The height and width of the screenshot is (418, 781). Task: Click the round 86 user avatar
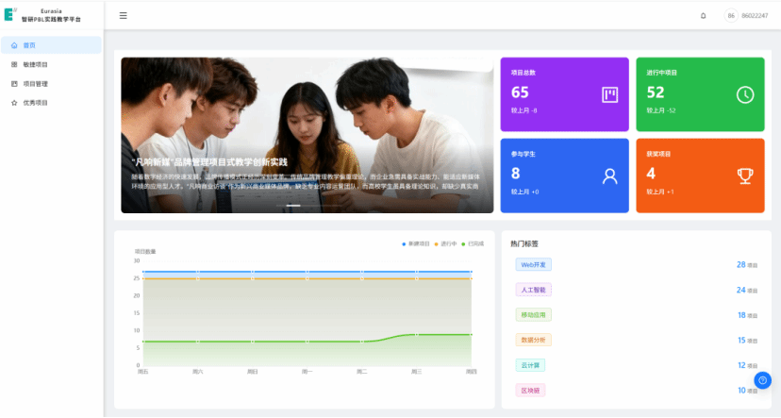(731, 16)
